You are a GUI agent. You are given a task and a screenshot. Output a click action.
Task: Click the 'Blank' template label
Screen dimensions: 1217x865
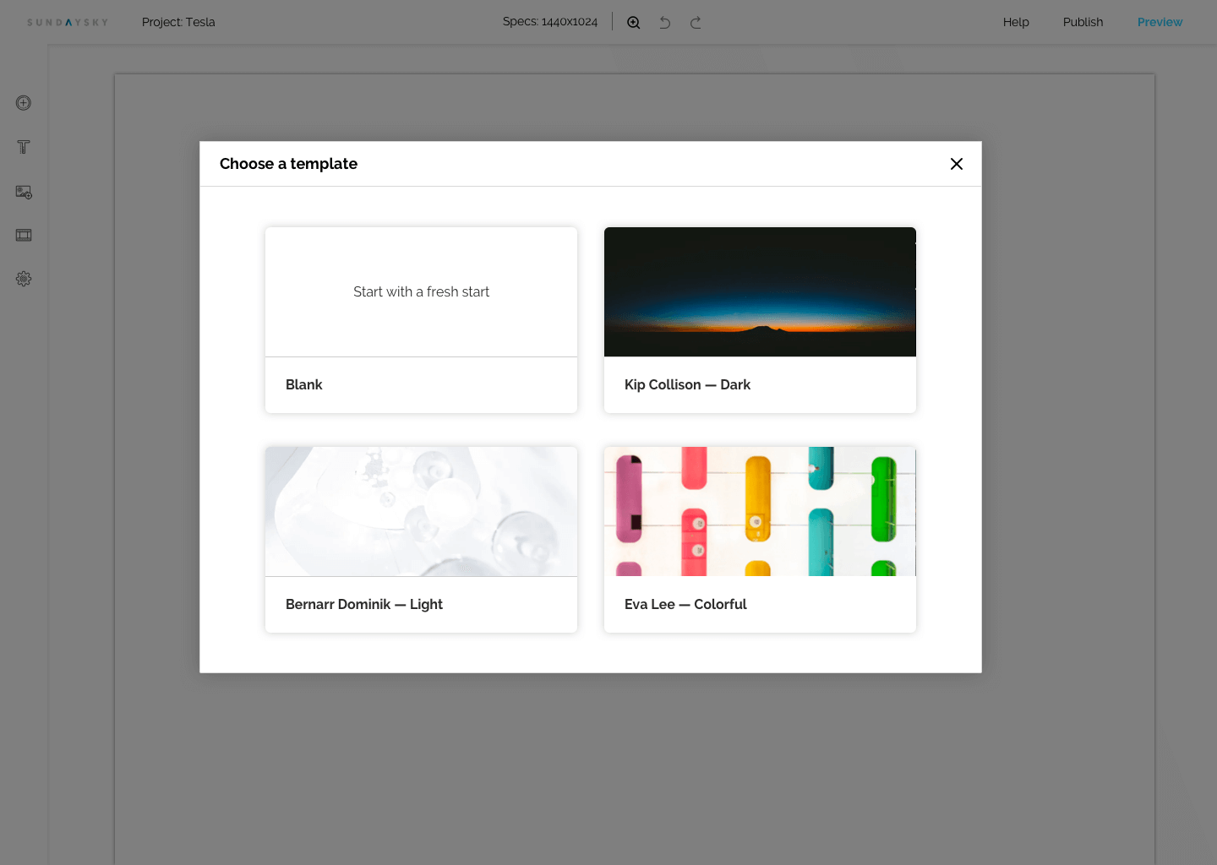[x=303, y=384]
